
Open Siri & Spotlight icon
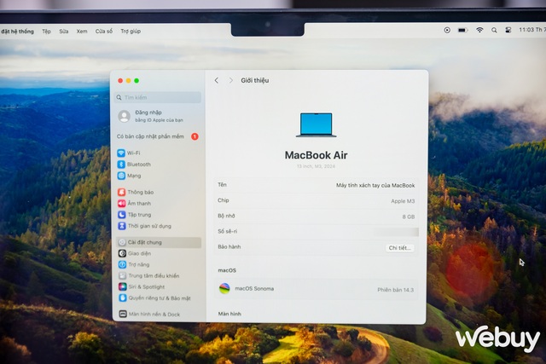pyautogui.click(x=123, y=286)
